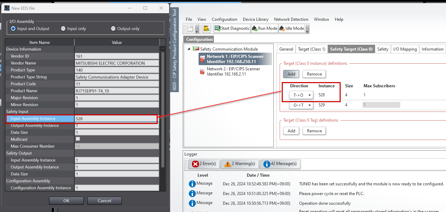Open the File menu
Image resolution: width=446 pixels, height=212 pixels.
[189, 19]
